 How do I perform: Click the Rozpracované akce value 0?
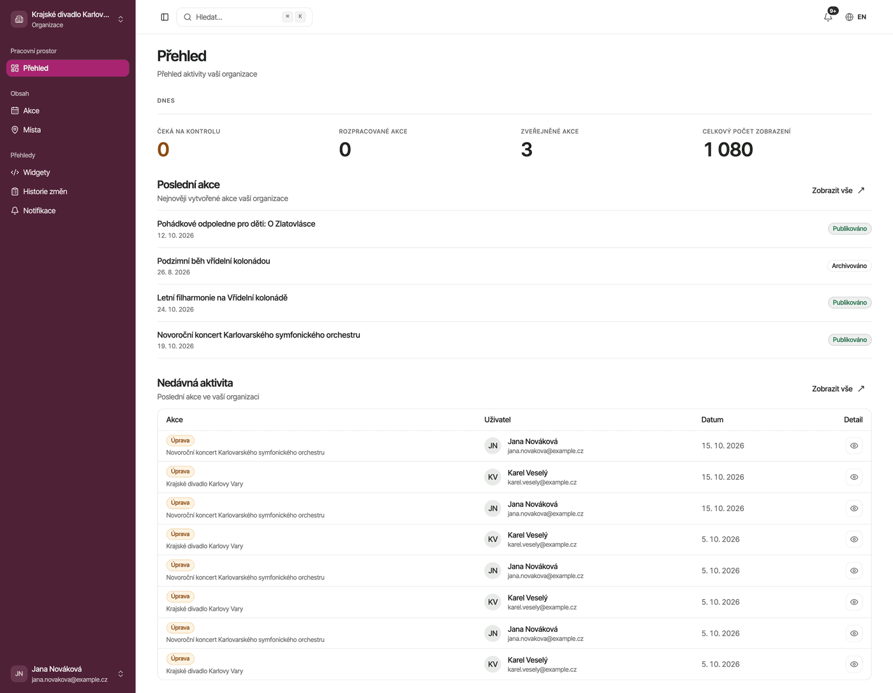pyautogui.click(x=345, y=149)
